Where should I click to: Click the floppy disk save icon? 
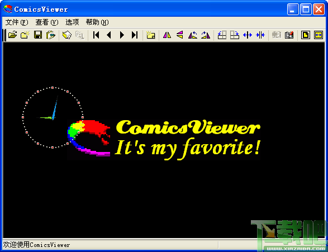pos(38,35)
